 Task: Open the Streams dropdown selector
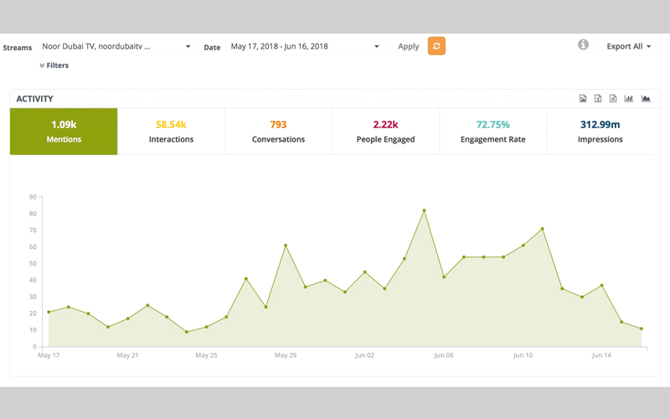pyautogui.click(x=116, y=47)
